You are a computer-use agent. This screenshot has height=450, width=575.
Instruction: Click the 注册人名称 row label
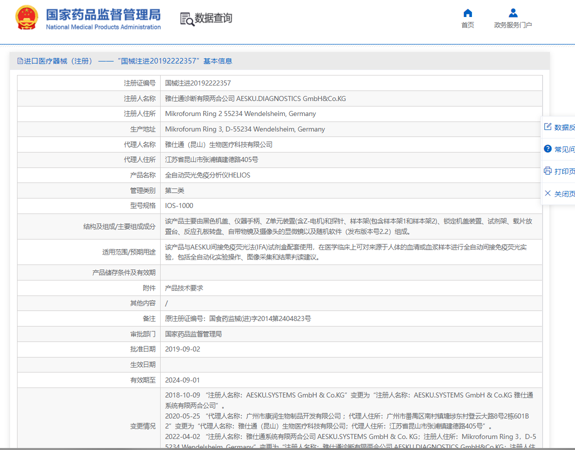click(140, 98)
